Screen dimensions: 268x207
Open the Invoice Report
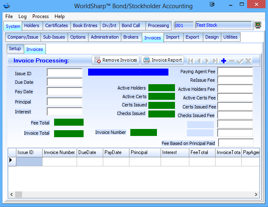163,60
